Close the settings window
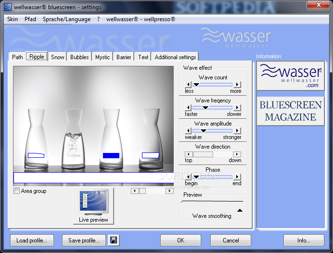Screen dimensions: 333x253 point(318,5)
